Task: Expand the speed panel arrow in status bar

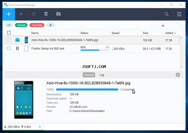Action: click(40, 127)
